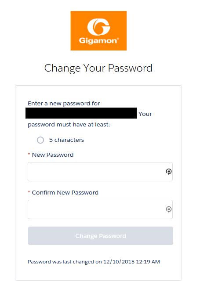
Task: Click the red asterisk beside Confirm New Password
Action: [x=29, y=192]
